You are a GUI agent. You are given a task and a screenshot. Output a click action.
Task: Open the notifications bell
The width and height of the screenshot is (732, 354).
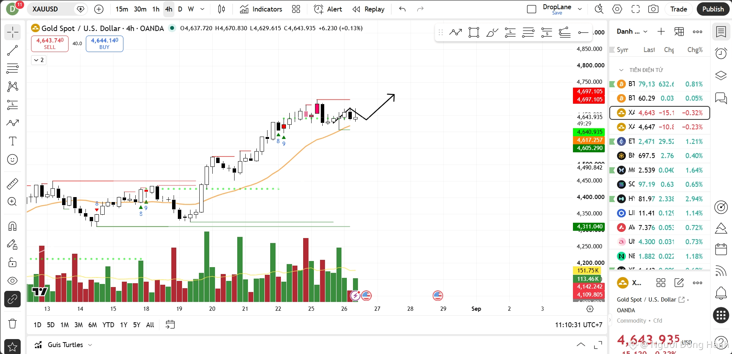coord(721,293)
